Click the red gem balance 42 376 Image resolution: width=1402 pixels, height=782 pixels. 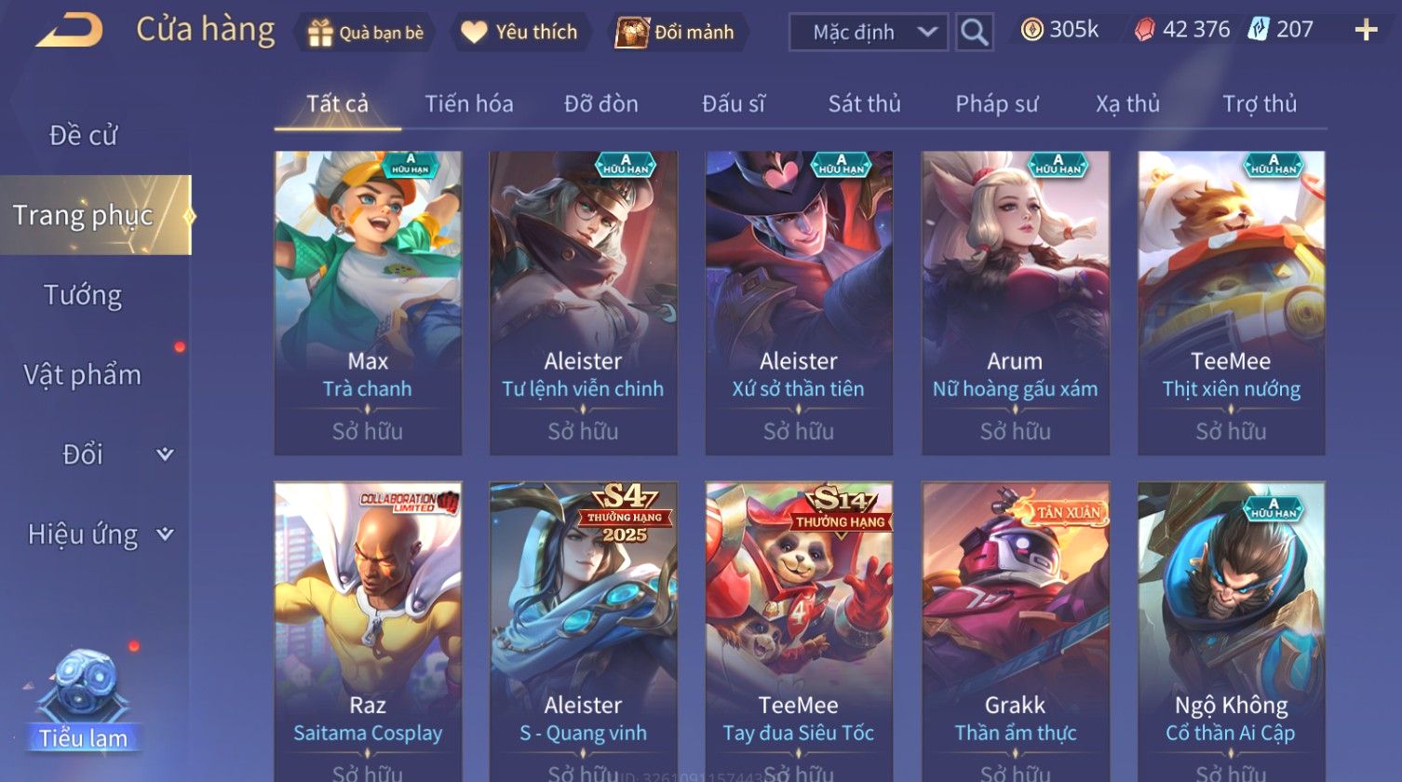click(1182, 30)
